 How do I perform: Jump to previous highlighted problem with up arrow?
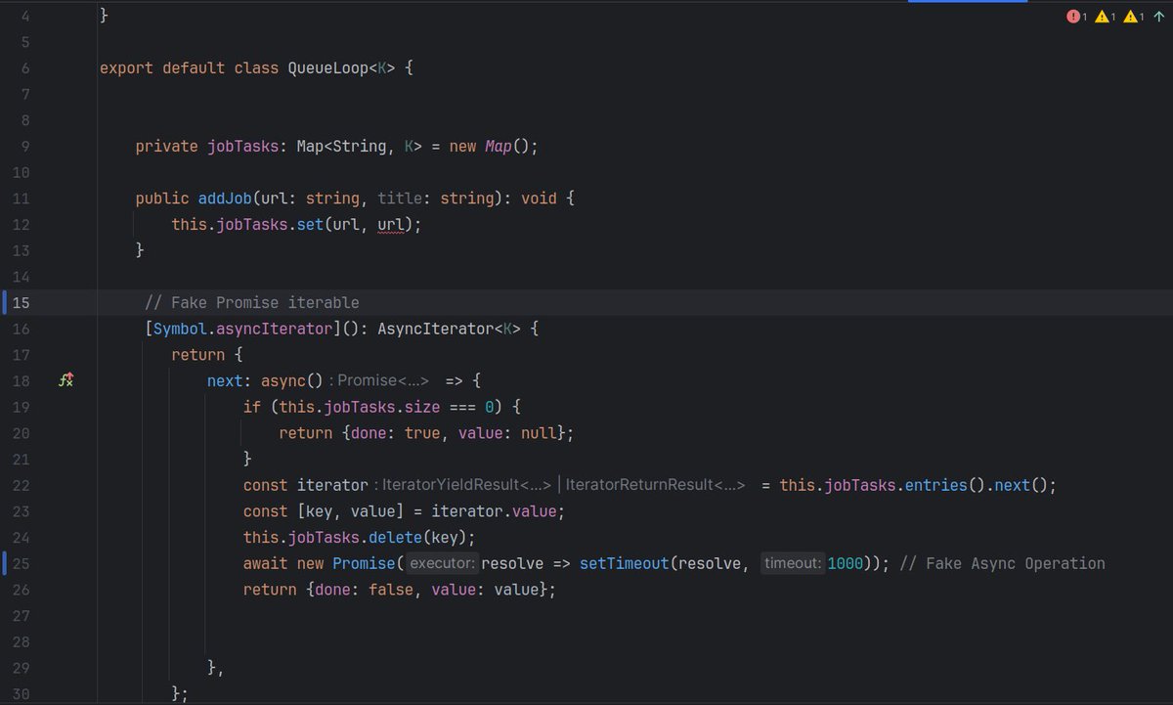[1158, 17]
